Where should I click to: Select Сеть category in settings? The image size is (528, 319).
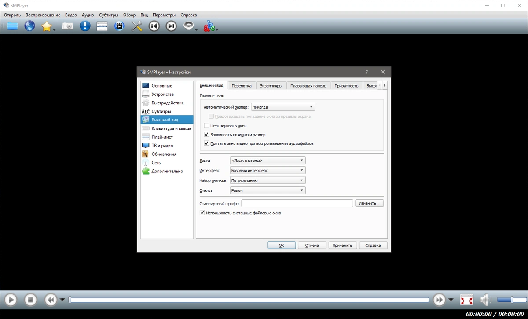pos(167,162)
